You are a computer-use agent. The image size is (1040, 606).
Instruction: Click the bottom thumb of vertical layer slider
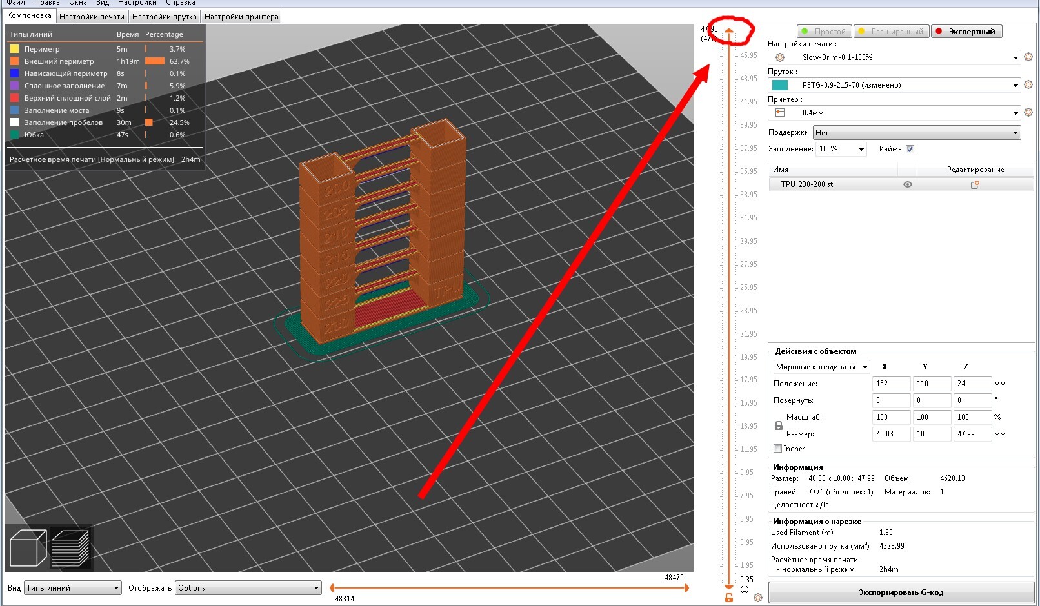point(729,587)
